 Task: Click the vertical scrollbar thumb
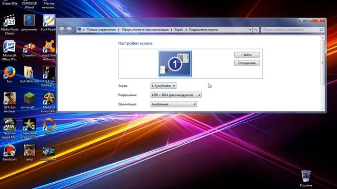pos(322,62)
